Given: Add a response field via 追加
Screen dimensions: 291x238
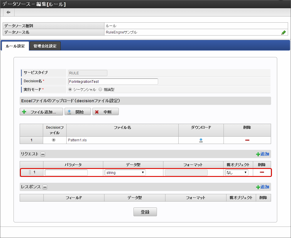Looking at the screenshot, I should point(263,187).
